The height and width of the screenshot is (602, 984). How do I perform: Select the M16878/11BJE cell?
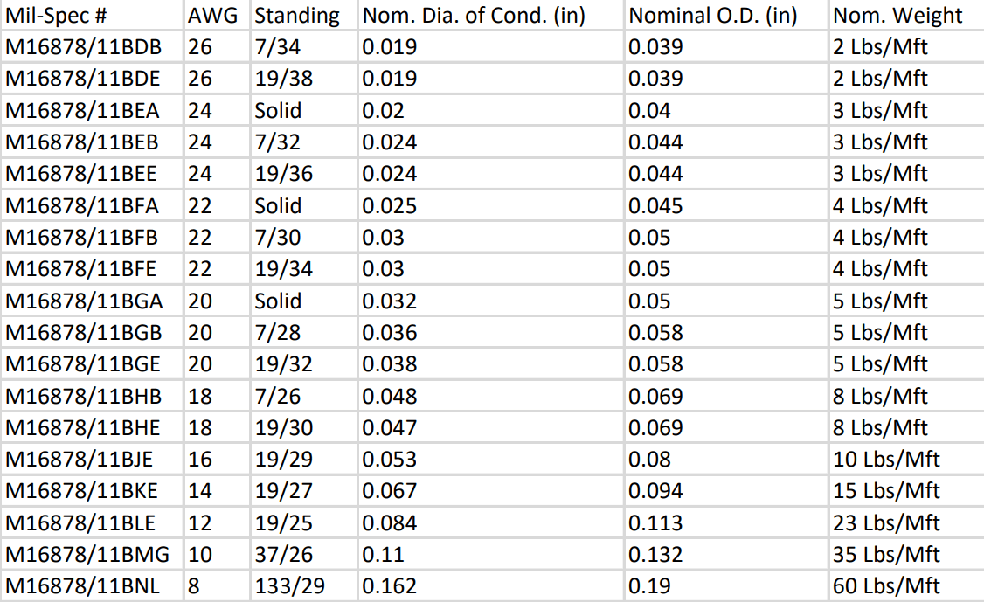point(92,459)
